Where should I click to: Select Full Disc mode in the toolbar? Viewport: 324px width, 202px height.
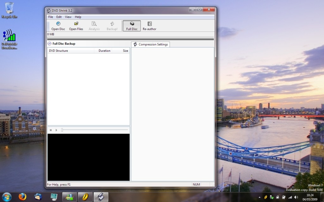coord(132,26)
